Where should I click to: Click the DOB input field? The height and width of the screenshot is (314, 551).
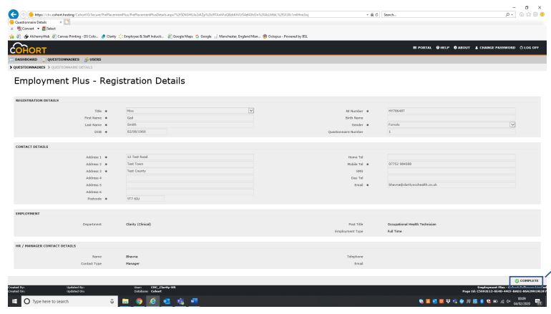(146, 132)
